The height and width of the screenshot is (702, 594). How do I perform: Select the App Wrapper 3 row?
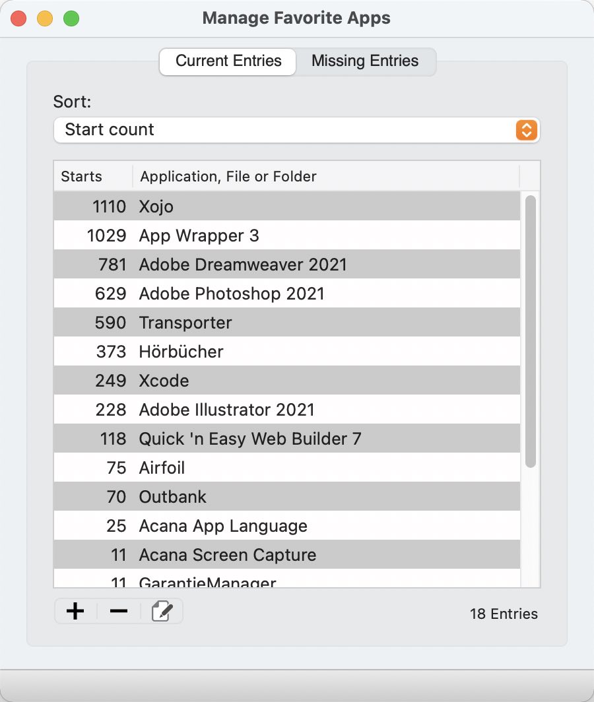(286, 236)
